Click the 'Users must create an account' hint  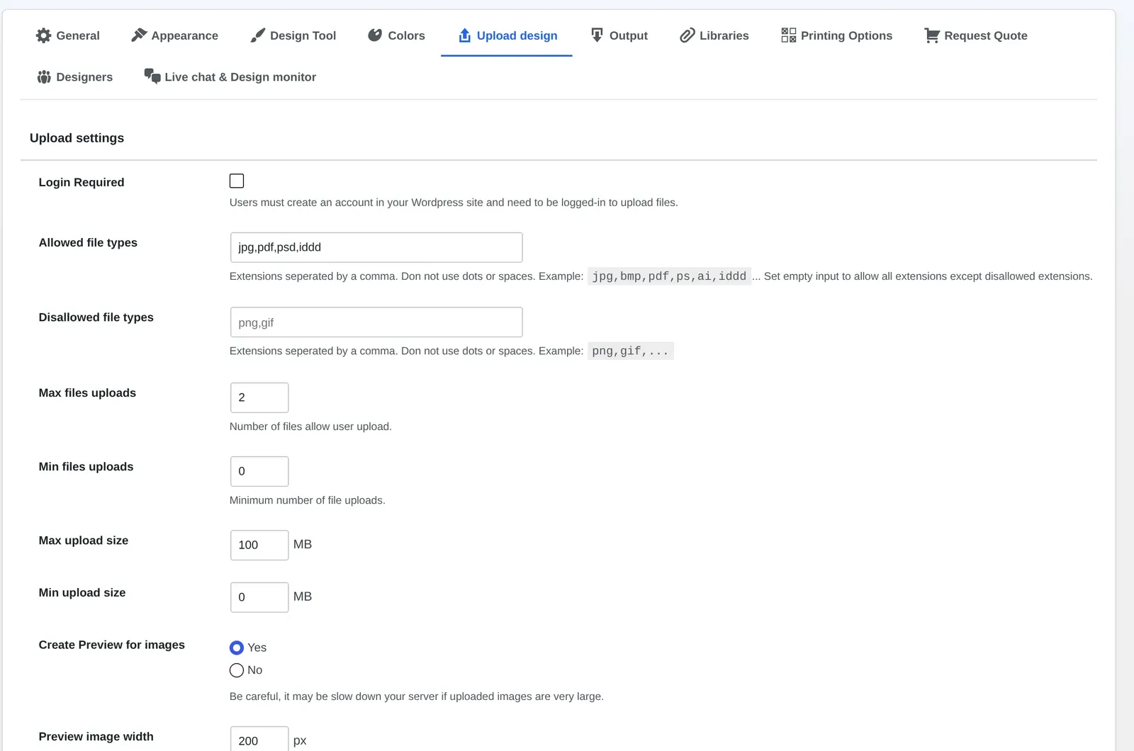click(454, 203)
